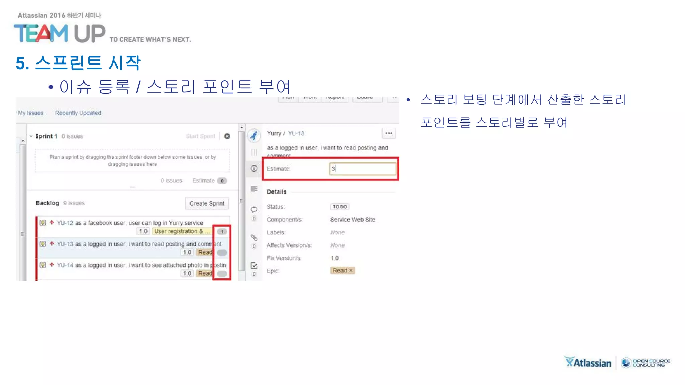The height and width of the screenshot is (385, 685).
Task: Open the YU-13 rocket issue icon
Action: click(254, 135)
